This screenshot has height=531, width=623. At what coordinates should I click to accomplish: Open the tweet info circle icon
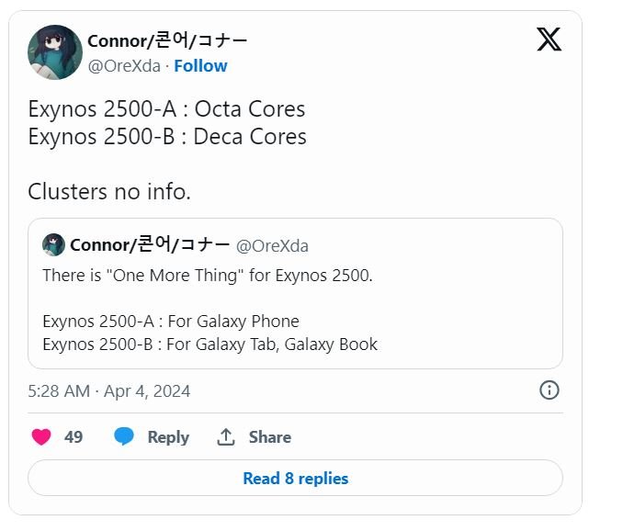click(549, 390)
